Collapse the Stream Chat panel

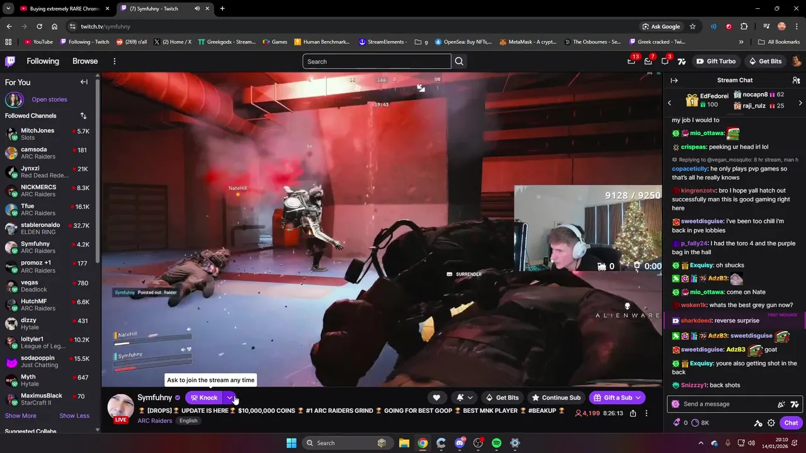tap(674, 81)
